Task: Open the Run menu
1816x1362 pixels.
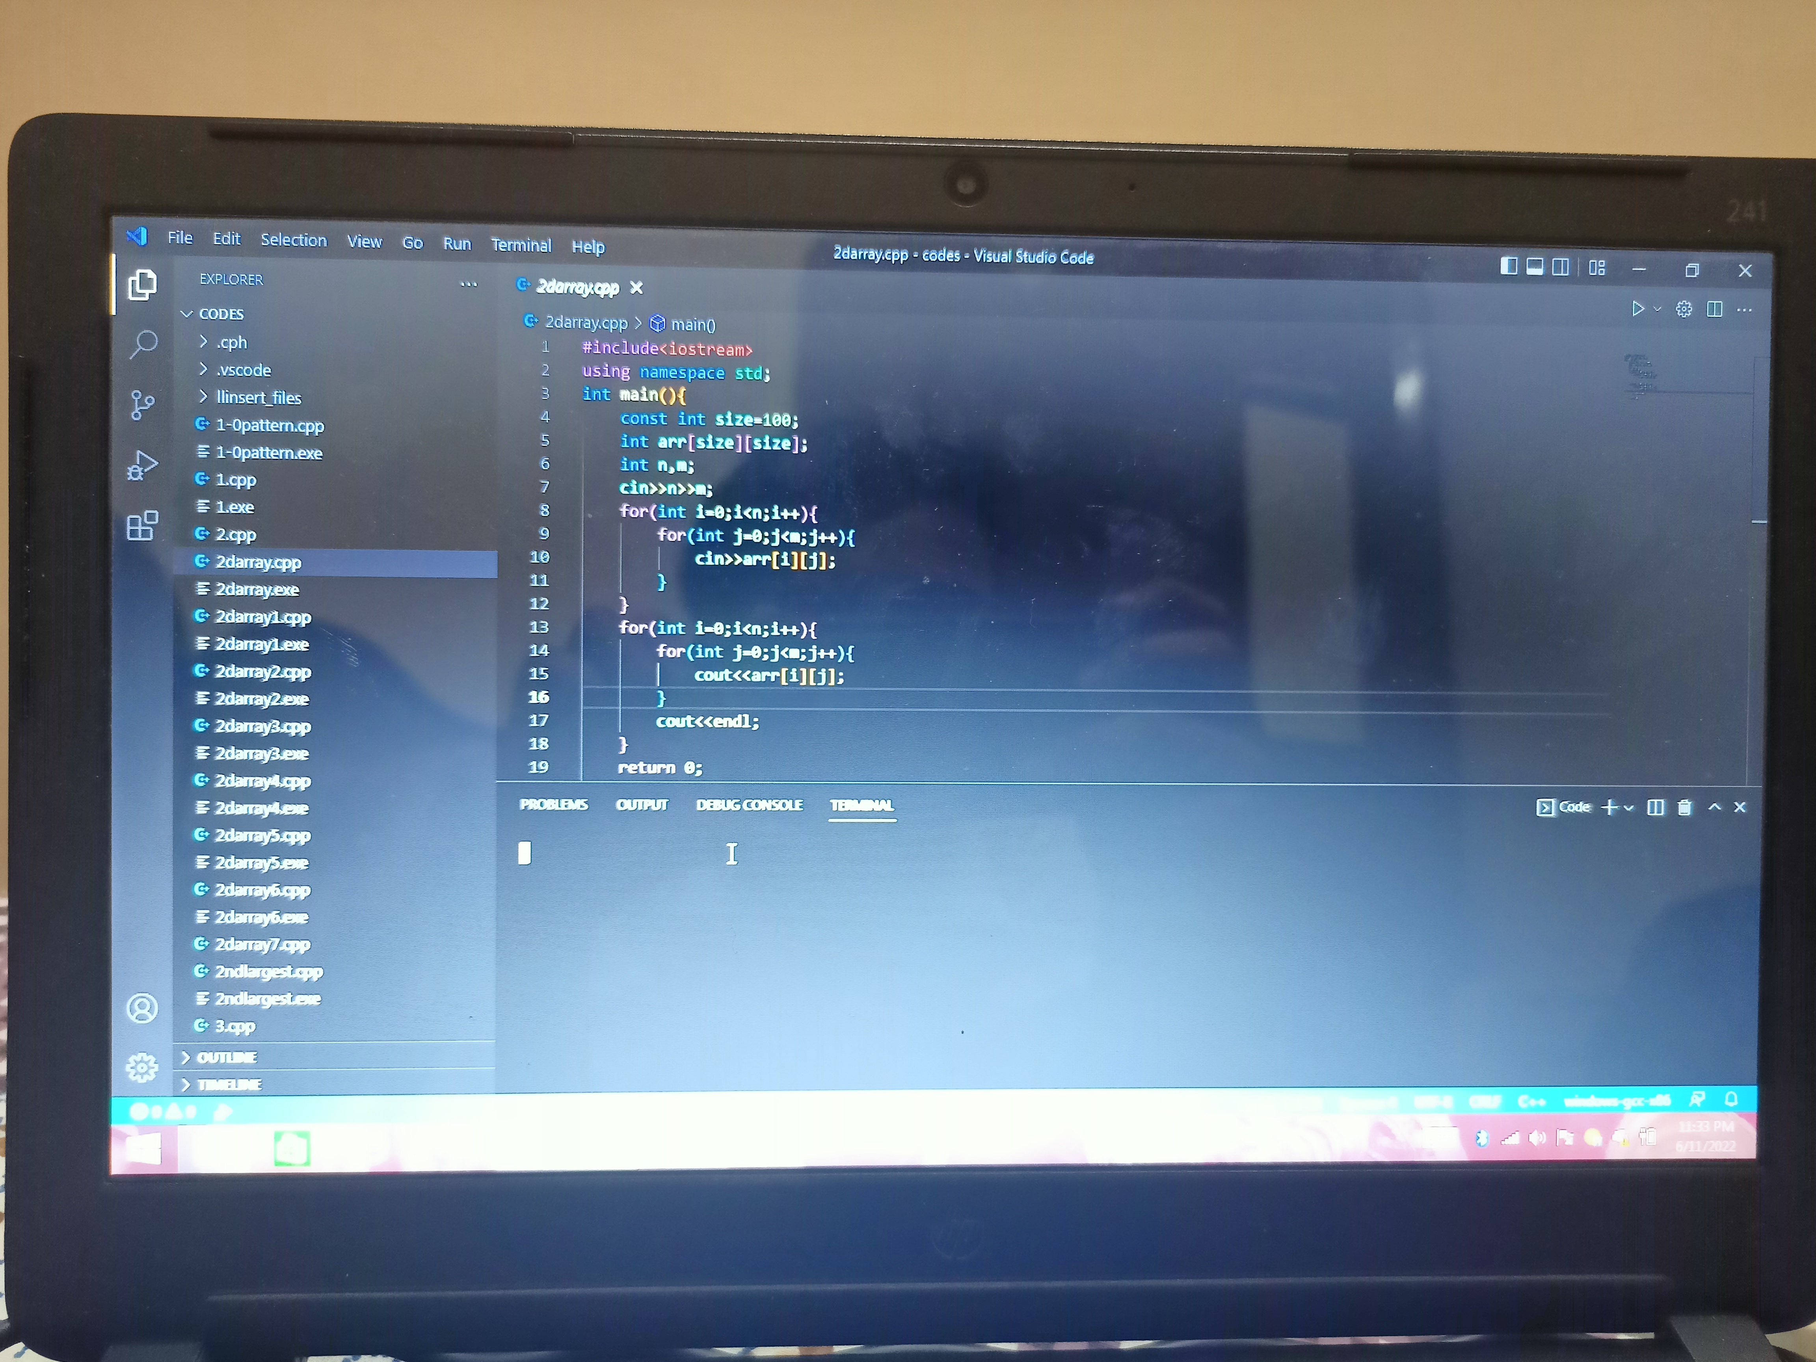Action: pyautogui.click(x=457, y=244)
